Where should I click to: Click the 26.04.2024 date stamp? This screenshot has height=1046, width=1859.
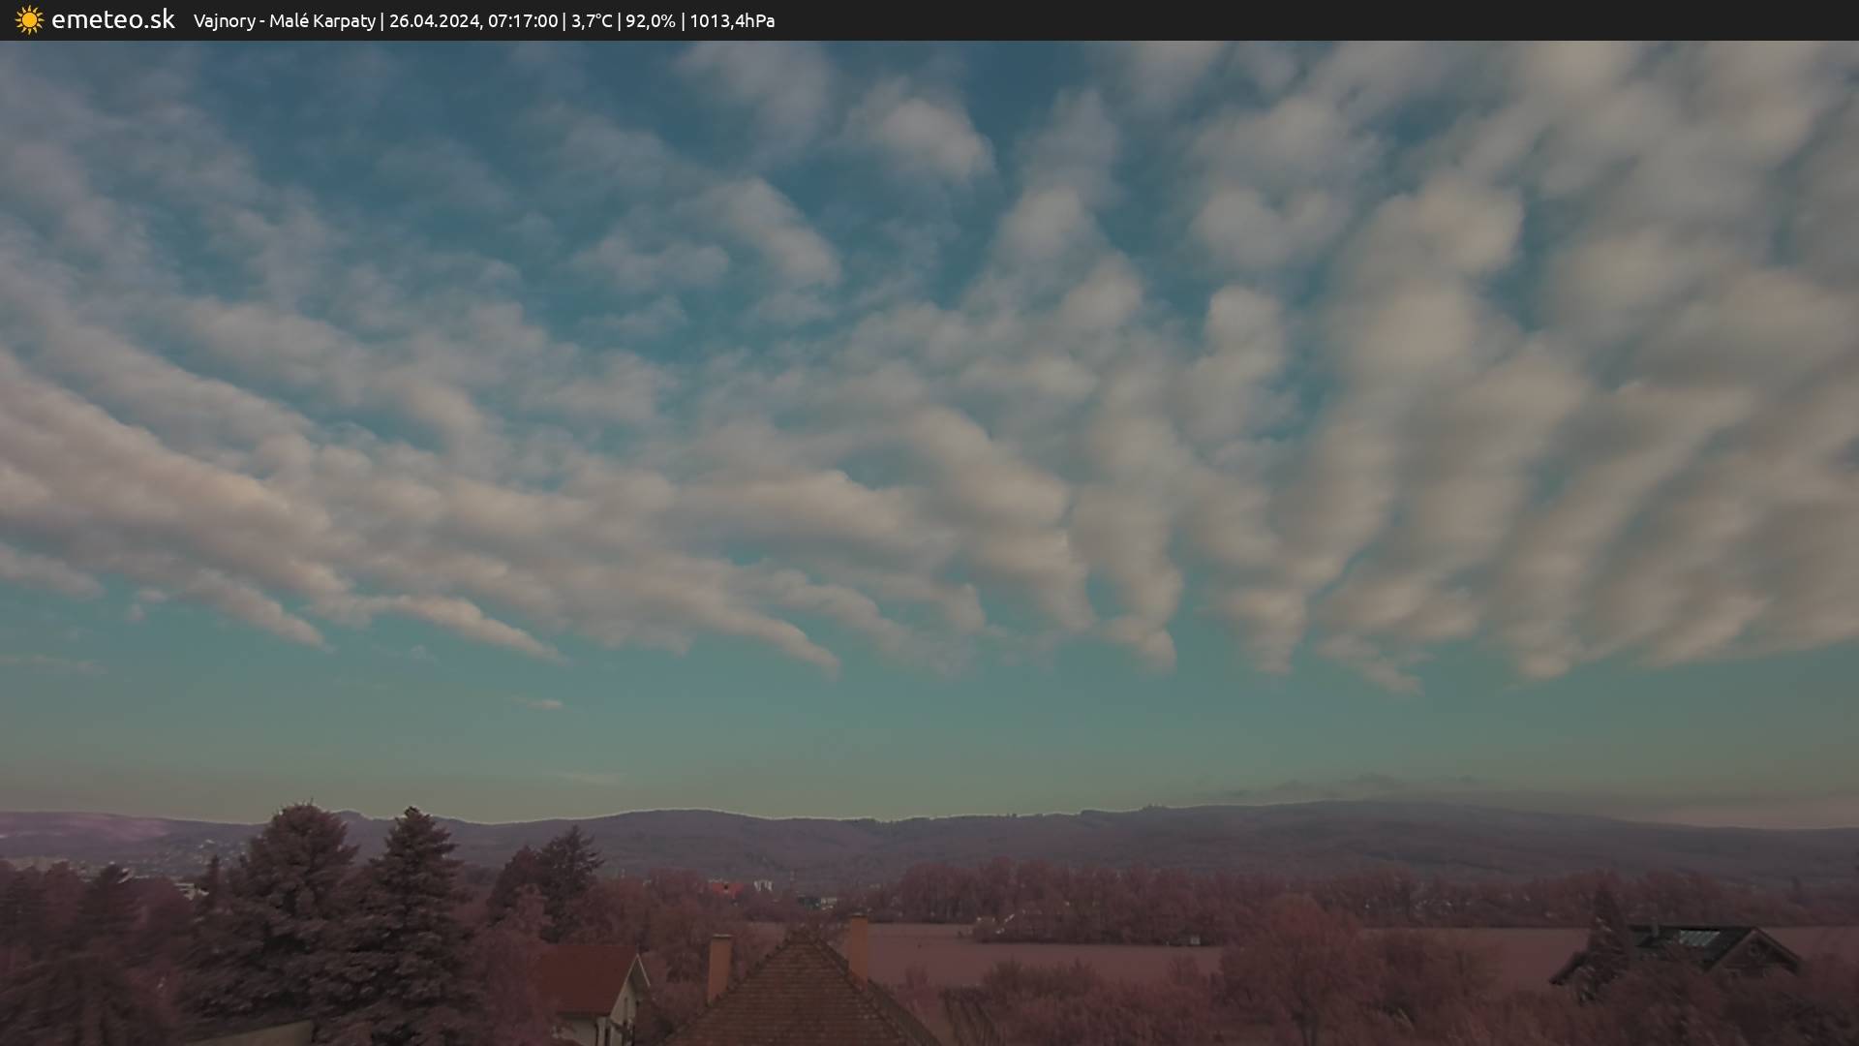point(434,21)
